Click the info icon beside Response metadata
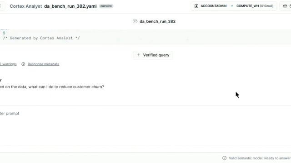The height and width of the screenshot is (163, 291). (23, 64)
